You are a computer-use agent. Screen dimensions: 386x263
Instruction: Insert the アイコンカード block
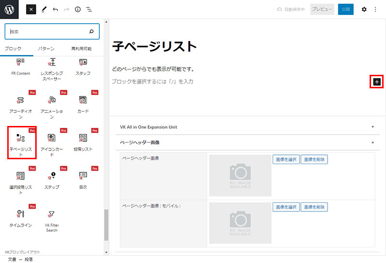click(52, 144)
